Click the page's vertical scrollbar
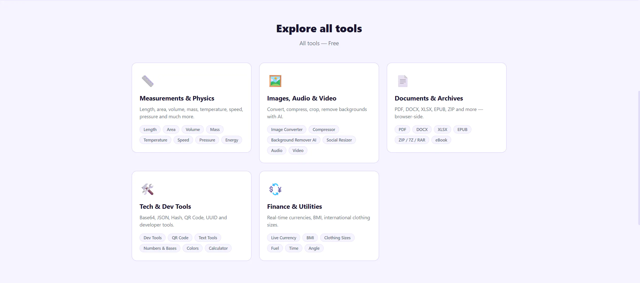The height and width of the screenshot is (283, 640). (x=639, y=157)
